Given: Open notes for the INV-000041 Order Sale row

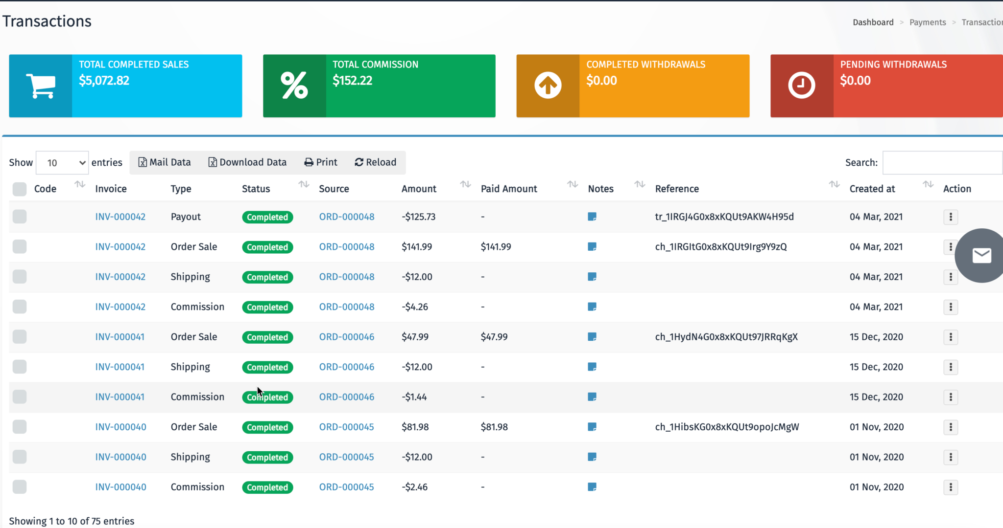Looking at the screenshot, I should (x=592, y=337).
